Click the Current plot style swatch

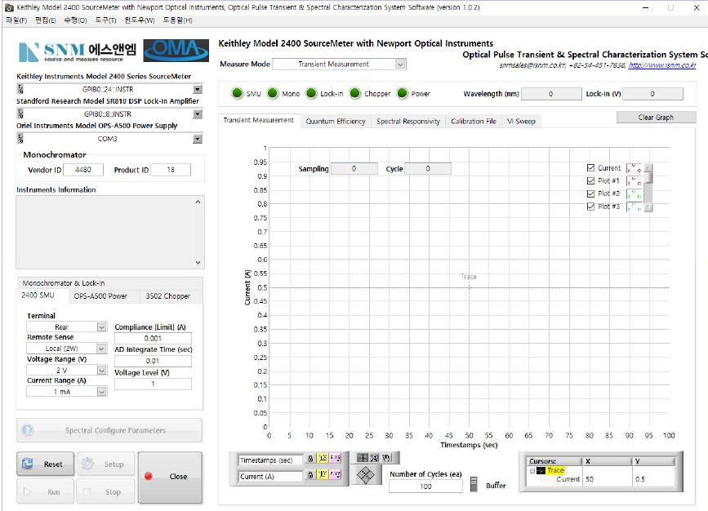(x=634, y=168)
